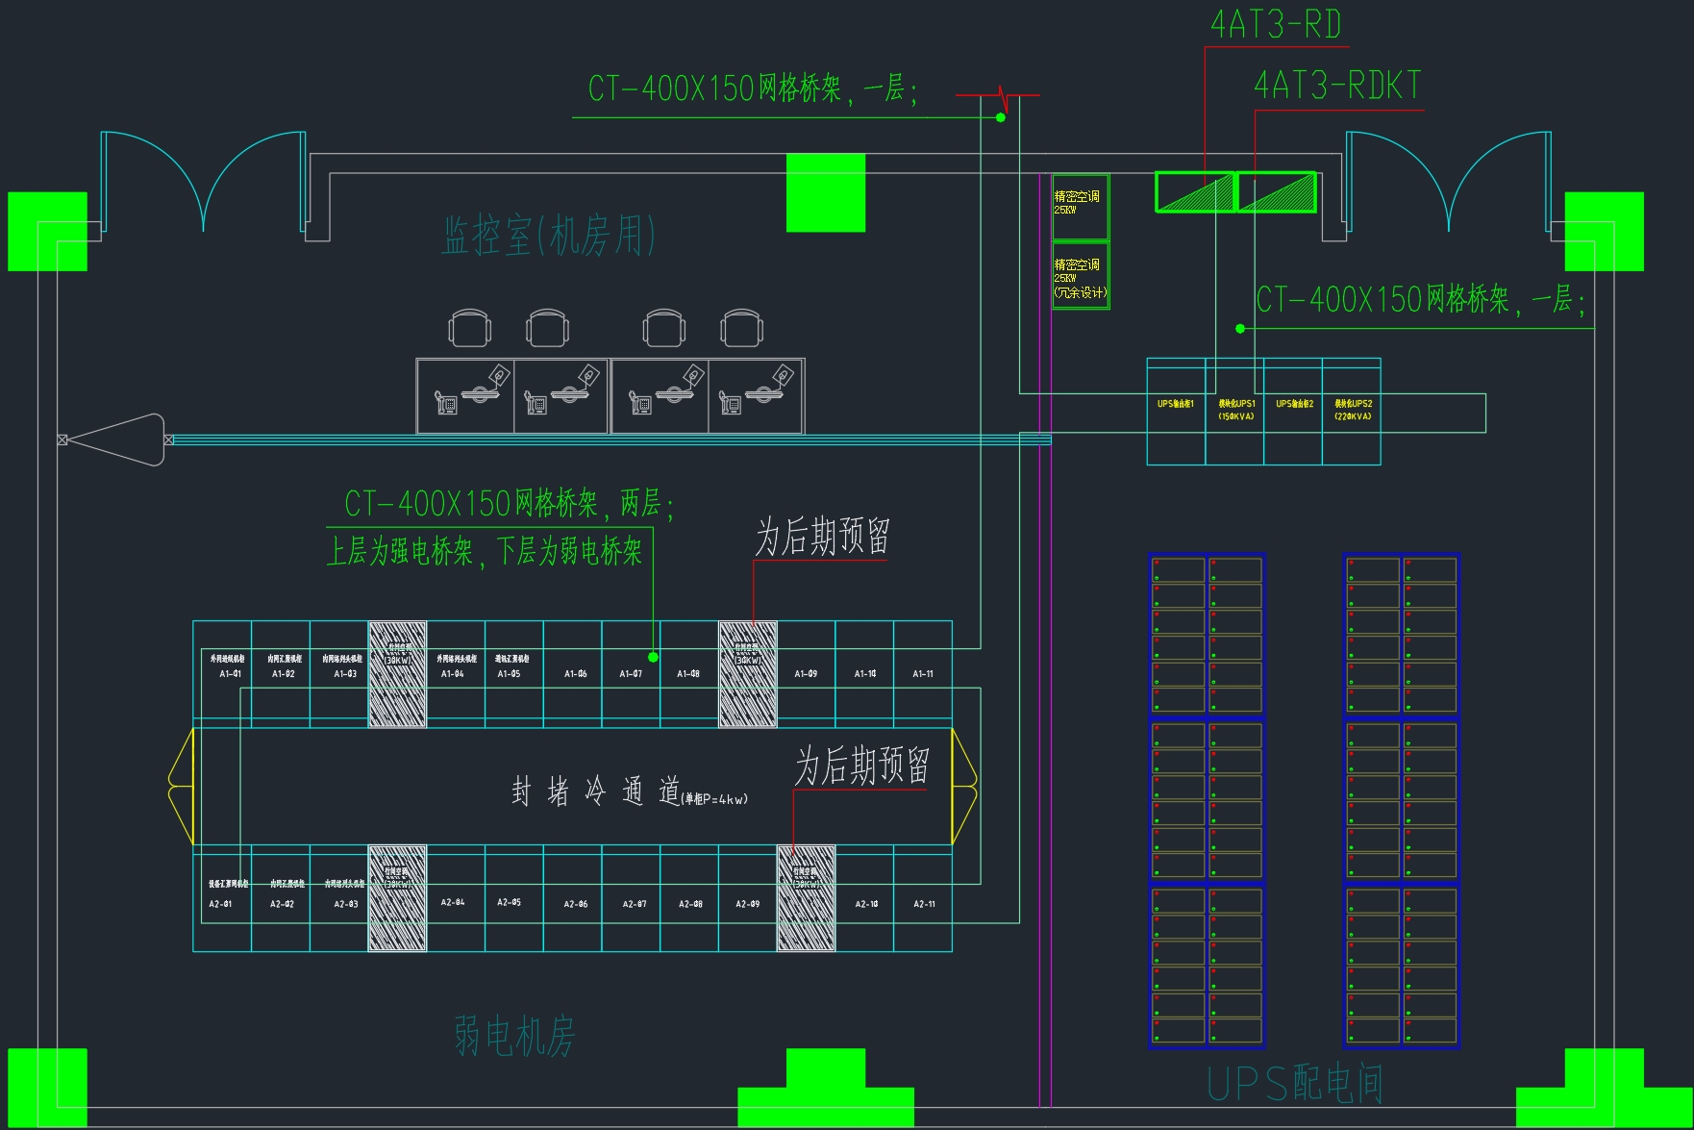
Task: Pick hatched AC unit between A1-03 and A1-04
Action: [397, 674]
